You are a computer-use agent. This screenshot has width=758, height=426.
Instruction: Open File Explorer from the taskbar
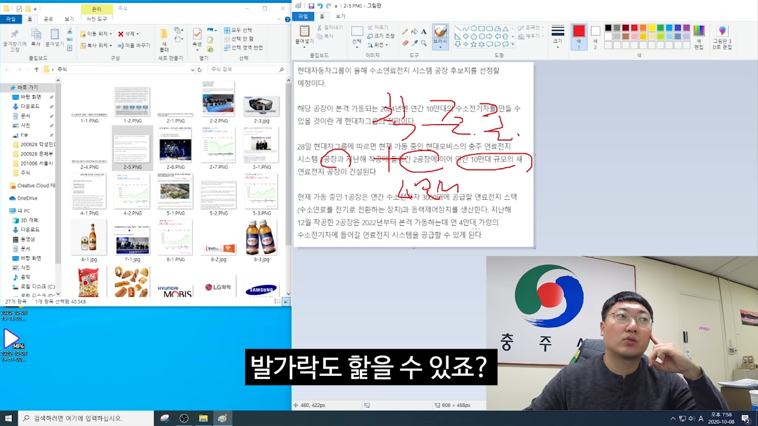coord(203,419)
